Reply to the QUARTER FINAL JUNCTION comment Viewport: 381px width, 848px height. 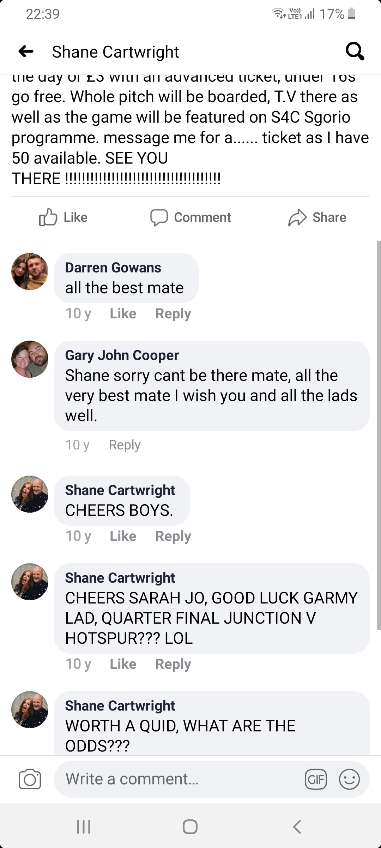pos(173,664)
